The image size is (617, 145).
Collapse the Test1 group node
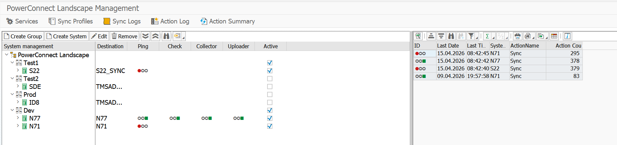[12, 62]
